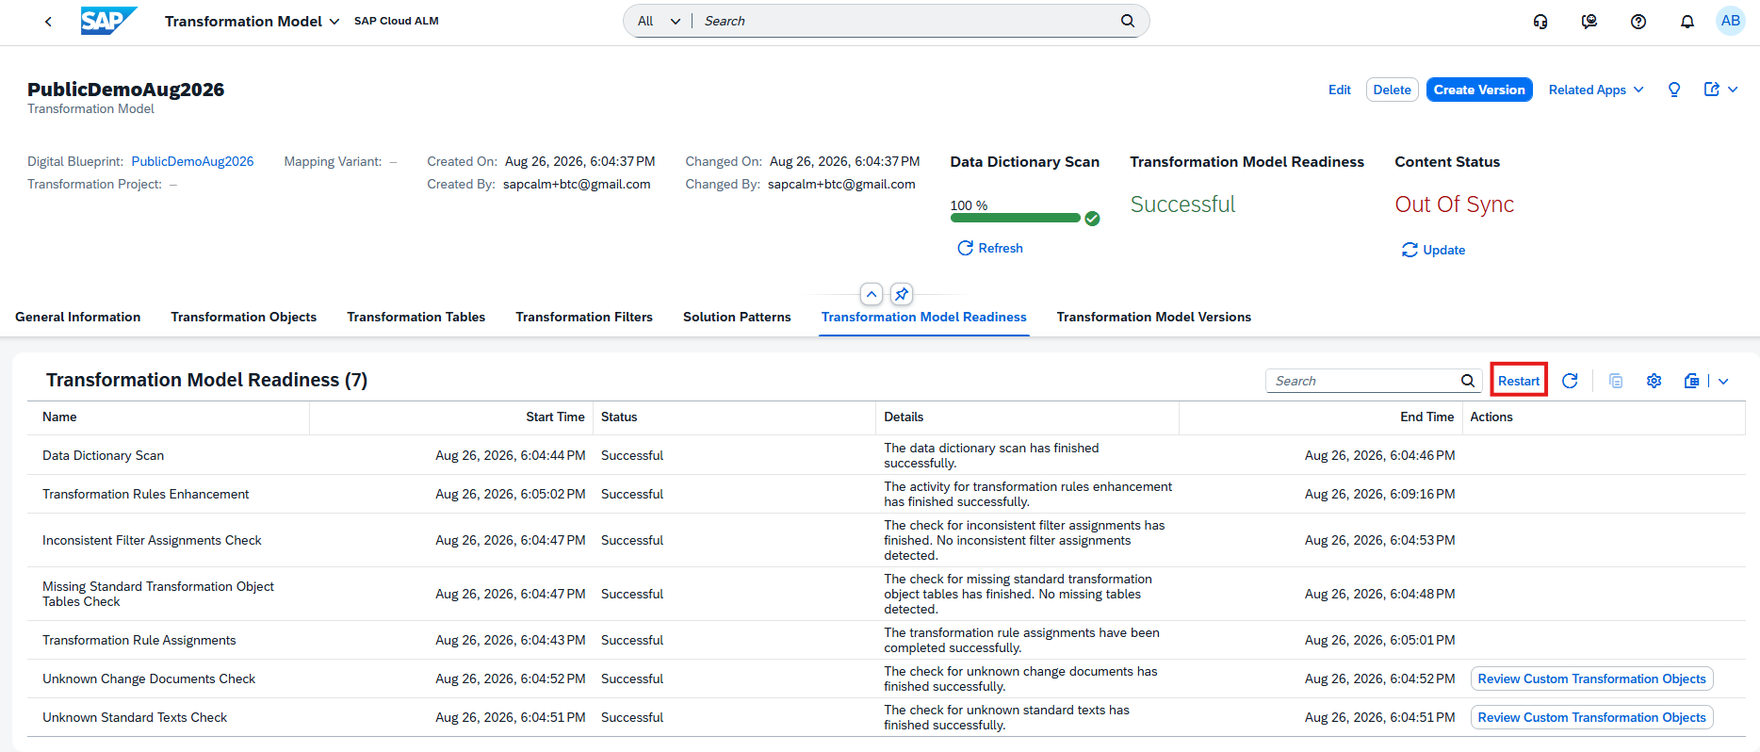Switch to Transformation Filters tab
The image size is (1760, 752).
[x=584, y=317]
